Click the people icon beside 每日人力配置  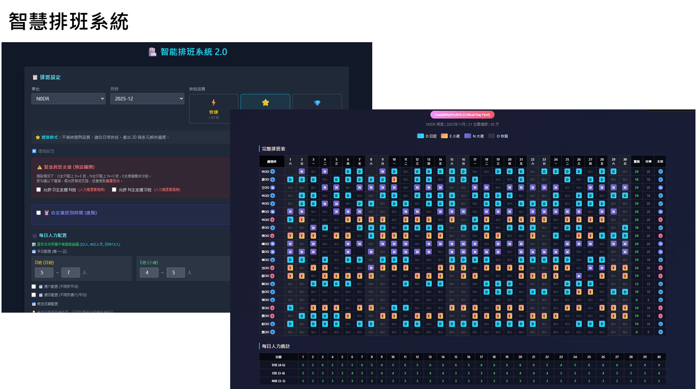coord(35,236)
